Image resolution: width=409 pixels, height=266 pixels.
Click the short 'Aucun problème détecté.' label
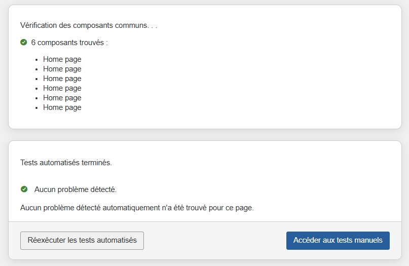pyautogui.click(x=76, y=189)
